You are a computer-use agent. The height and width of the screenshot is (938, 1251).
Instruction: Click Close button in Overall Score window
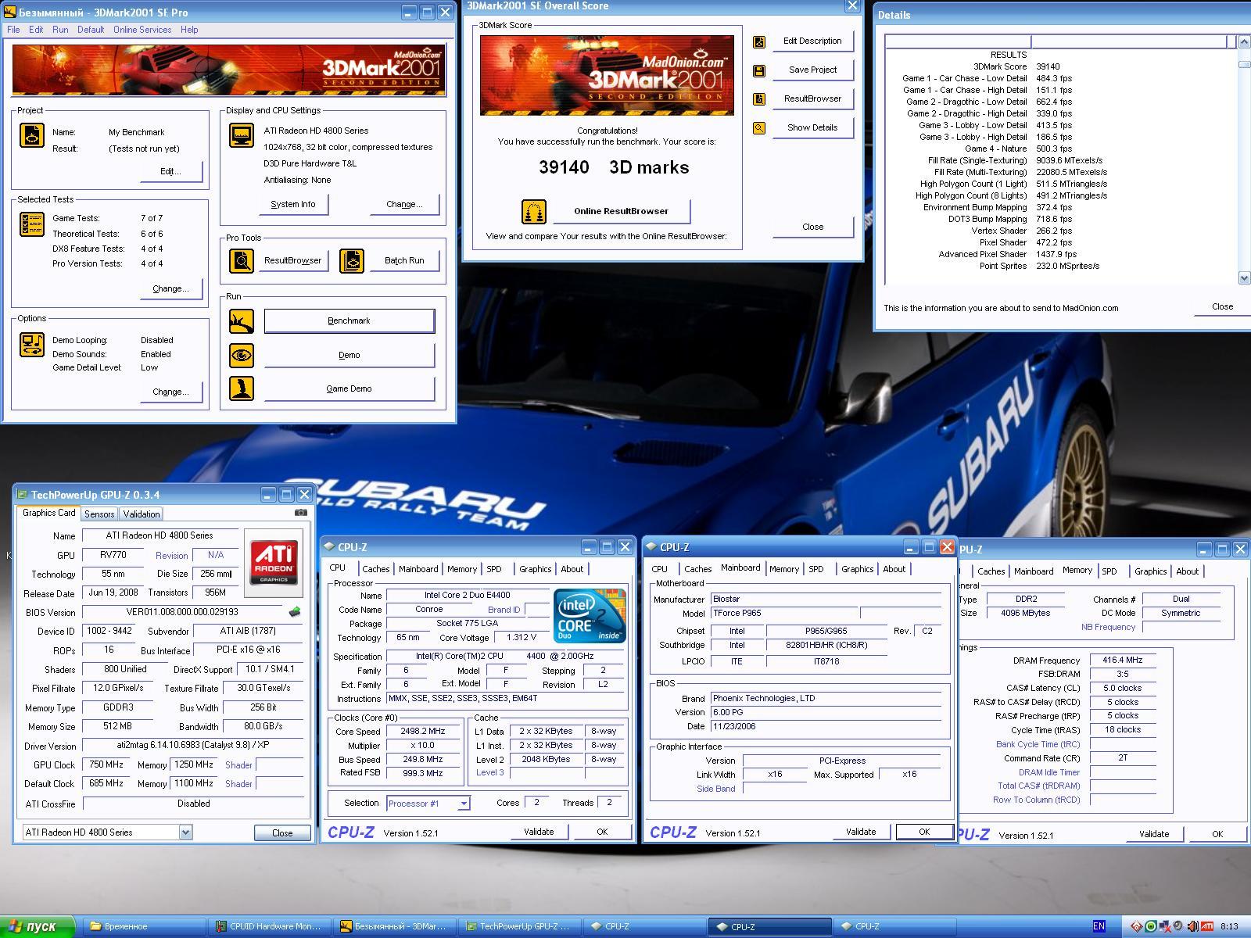pos(812,227)
